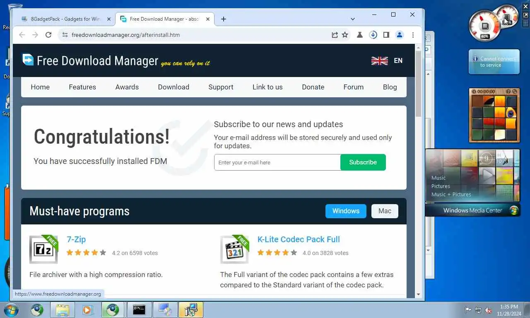
Task: Select Music in Media Center gadget
Action: click(x=438, y=178)
